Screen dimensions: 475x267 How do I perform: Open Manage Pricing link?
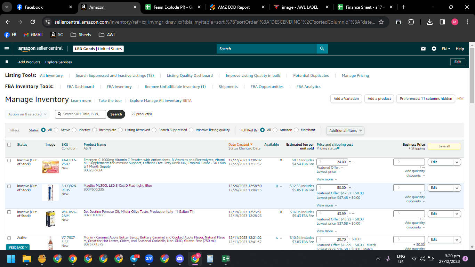[355, 75]
